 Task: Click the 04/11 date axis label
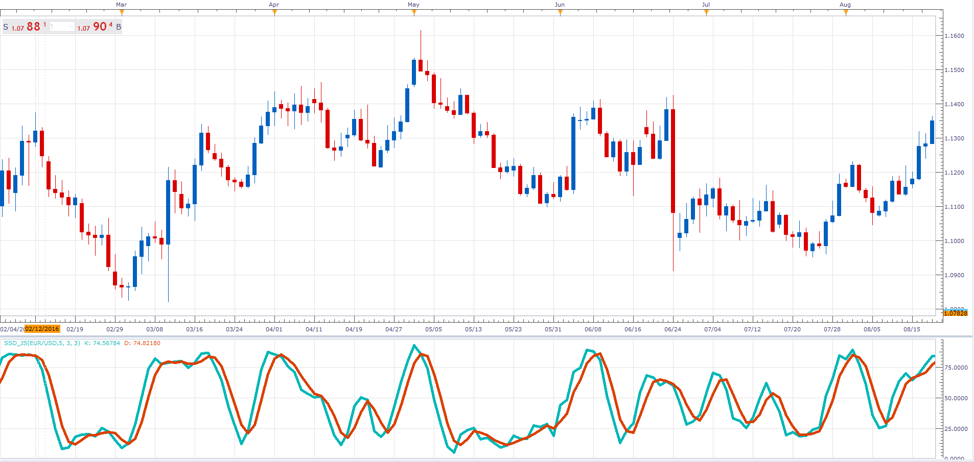coord(314,329)
